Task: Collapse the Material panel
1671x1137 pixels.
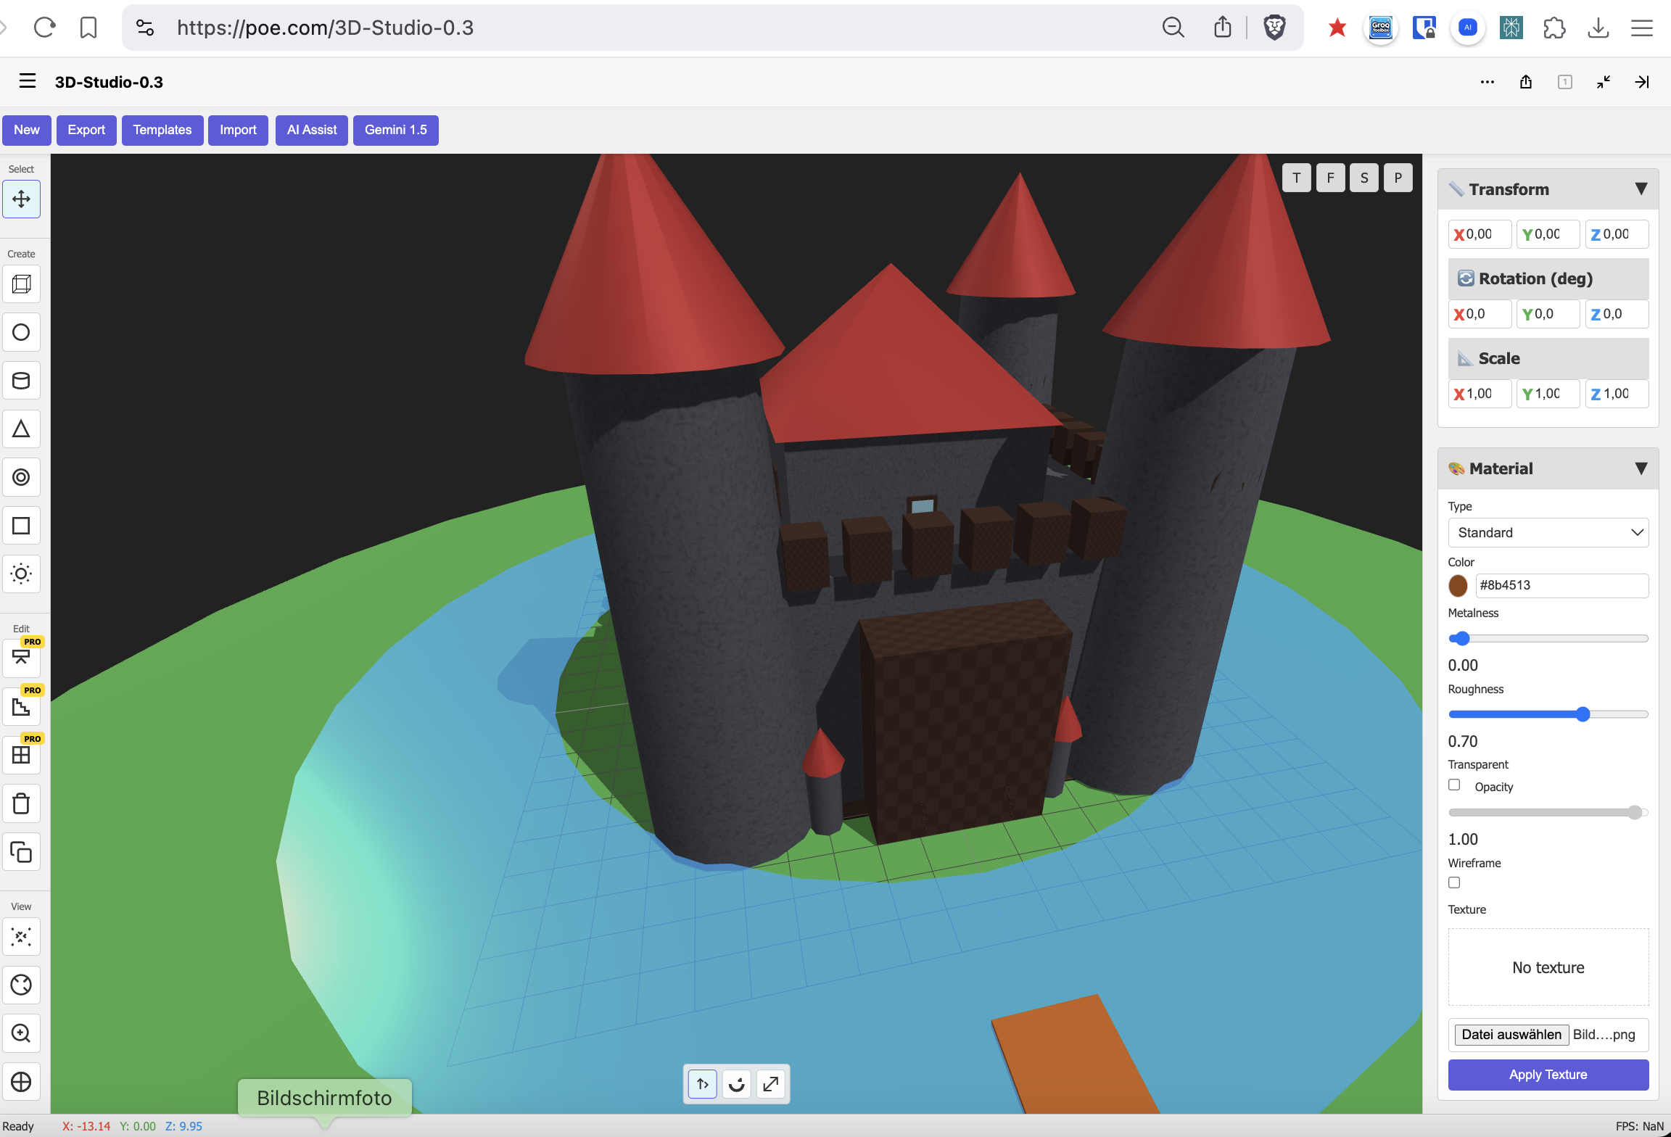Action: tap(1641, 468)
